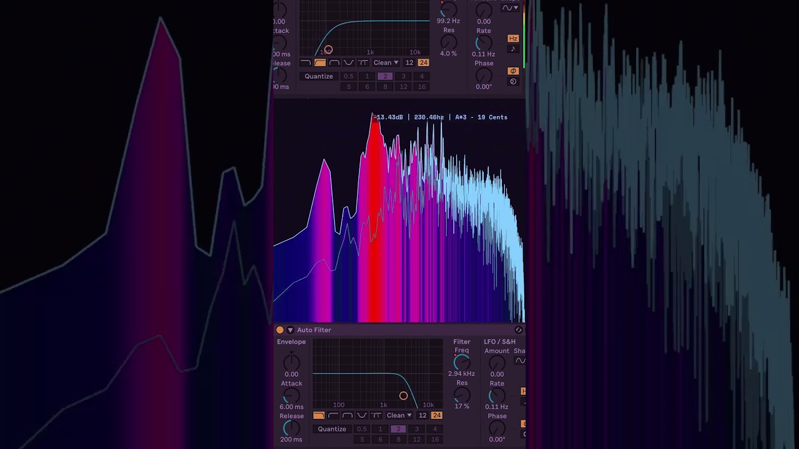Click the Attack knob showing 6.00 ms
799x449 pixels.
click(291, 395)
